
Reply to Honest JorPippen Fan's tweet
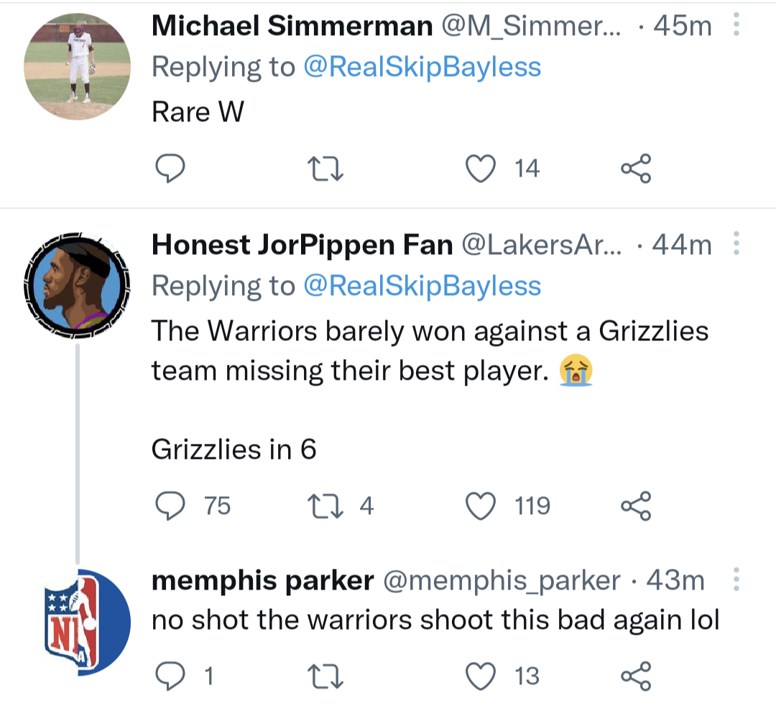(x=171, y=506)
